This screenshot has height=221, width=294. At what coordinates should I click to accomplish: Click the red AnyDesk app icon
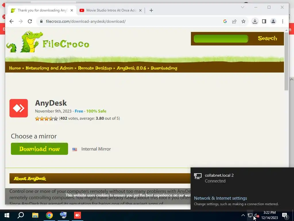pyautogui.click(x=19, y=108)
